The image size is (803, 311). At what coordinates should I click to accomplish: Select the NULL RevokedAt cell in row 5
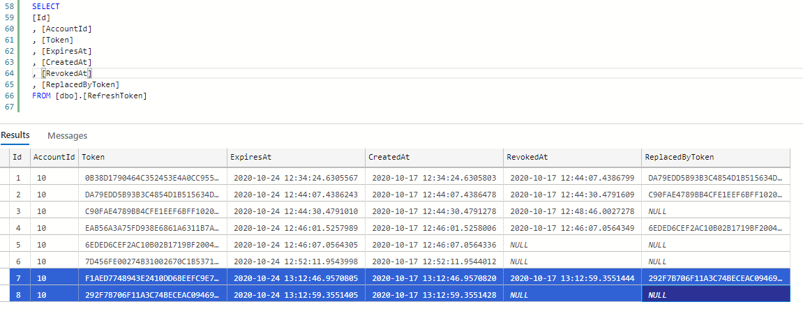(x=518, y=245)
